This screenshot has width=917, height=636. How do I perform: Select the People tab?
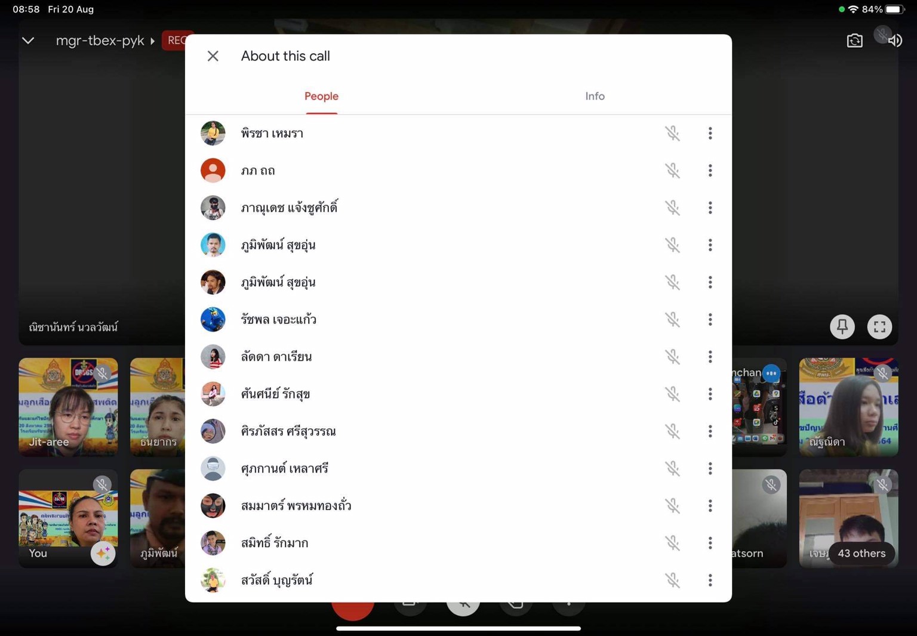(321, 96)
